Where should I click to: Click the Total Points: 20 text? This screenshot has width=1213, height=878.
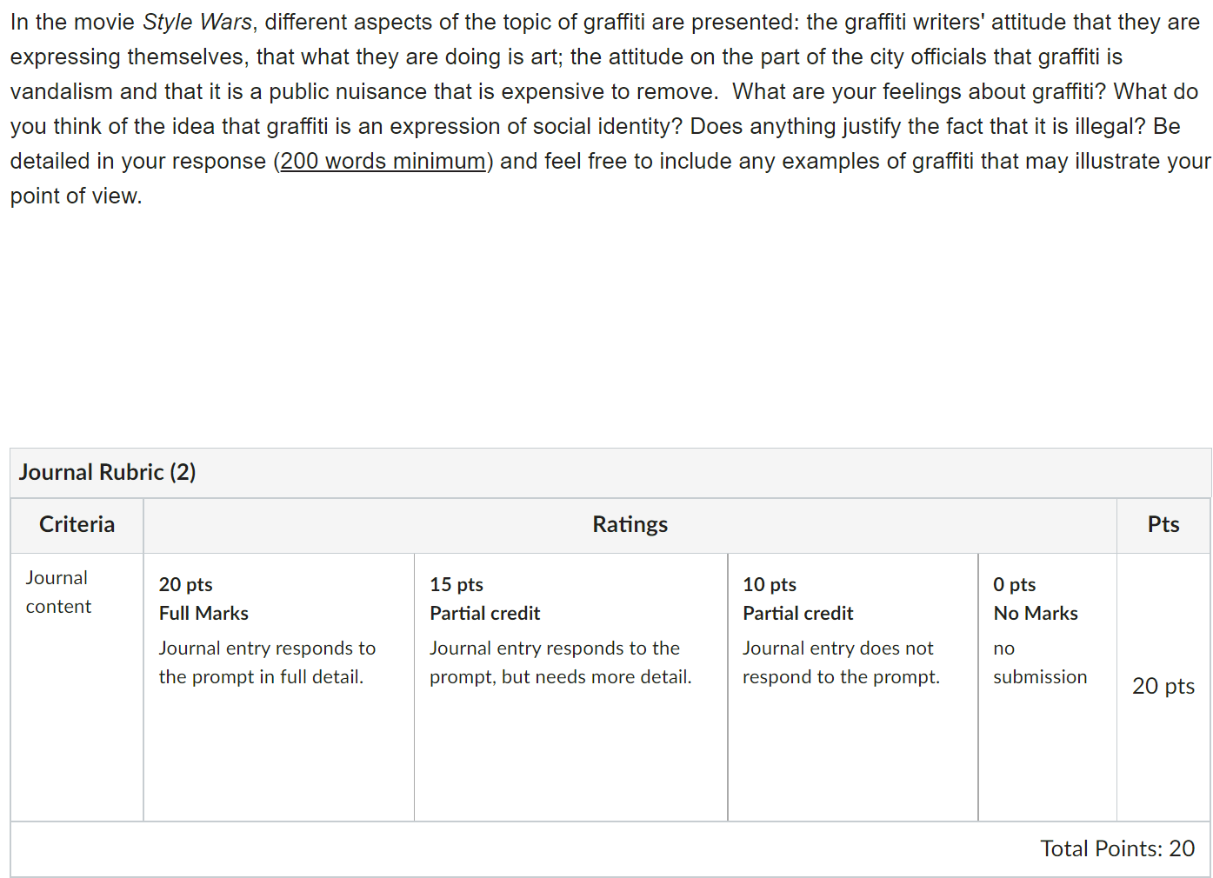click(x=1117, y=848)
